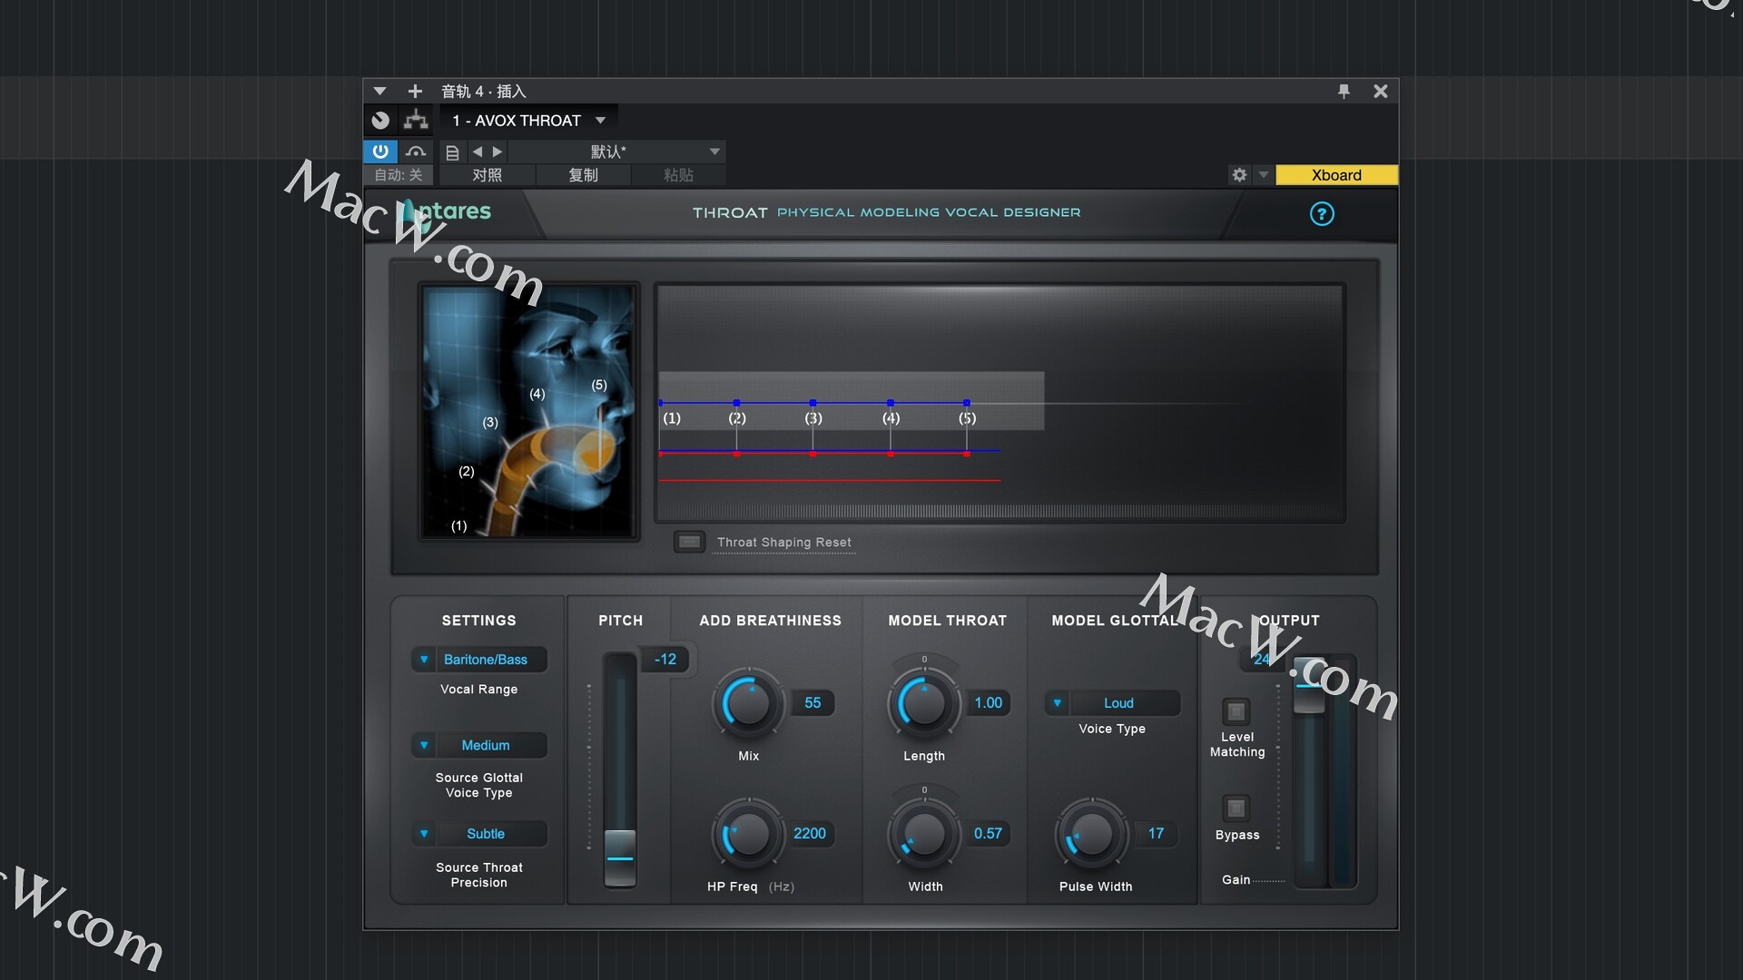
Task: Click the Pulse Width knob
Action: [x=1092, y=834]
